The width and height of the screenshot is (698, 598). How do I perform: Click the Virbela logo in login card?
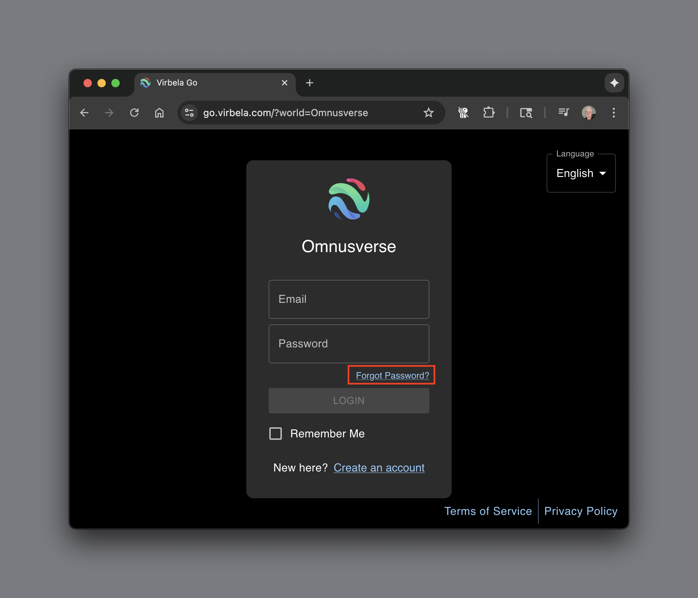(x=349, y=199)
